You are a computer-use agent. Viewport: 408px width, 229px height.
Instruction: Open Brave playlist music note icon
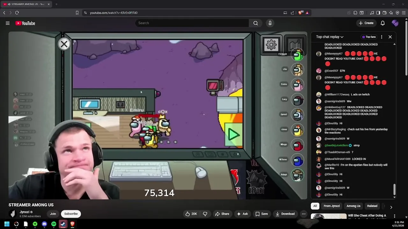372,13
